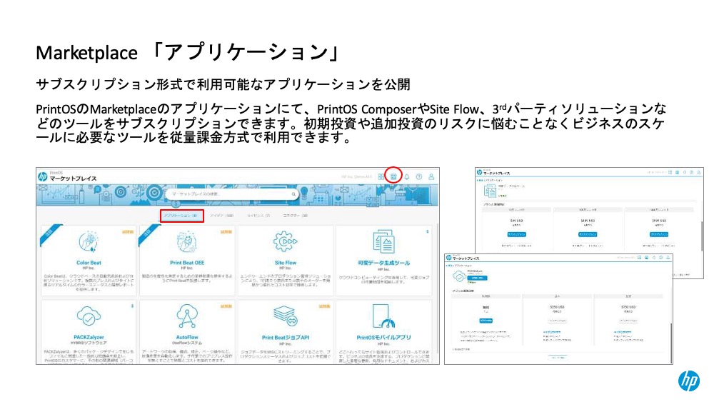Open the user account icon in the main Marketplace header

point(431,176)
